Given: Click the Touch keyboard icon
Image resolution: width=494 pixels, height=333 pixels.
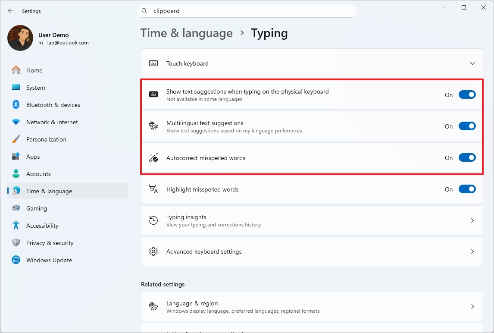Looking at the screenshot, I should pos(153,63).
